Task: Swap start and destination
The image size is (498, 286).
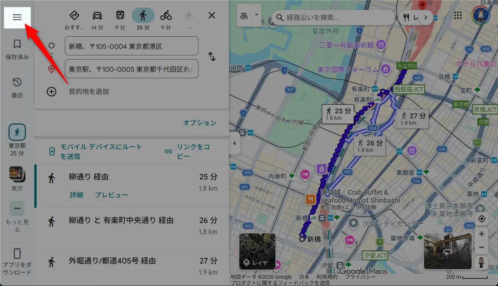Action: coord(212,57)
